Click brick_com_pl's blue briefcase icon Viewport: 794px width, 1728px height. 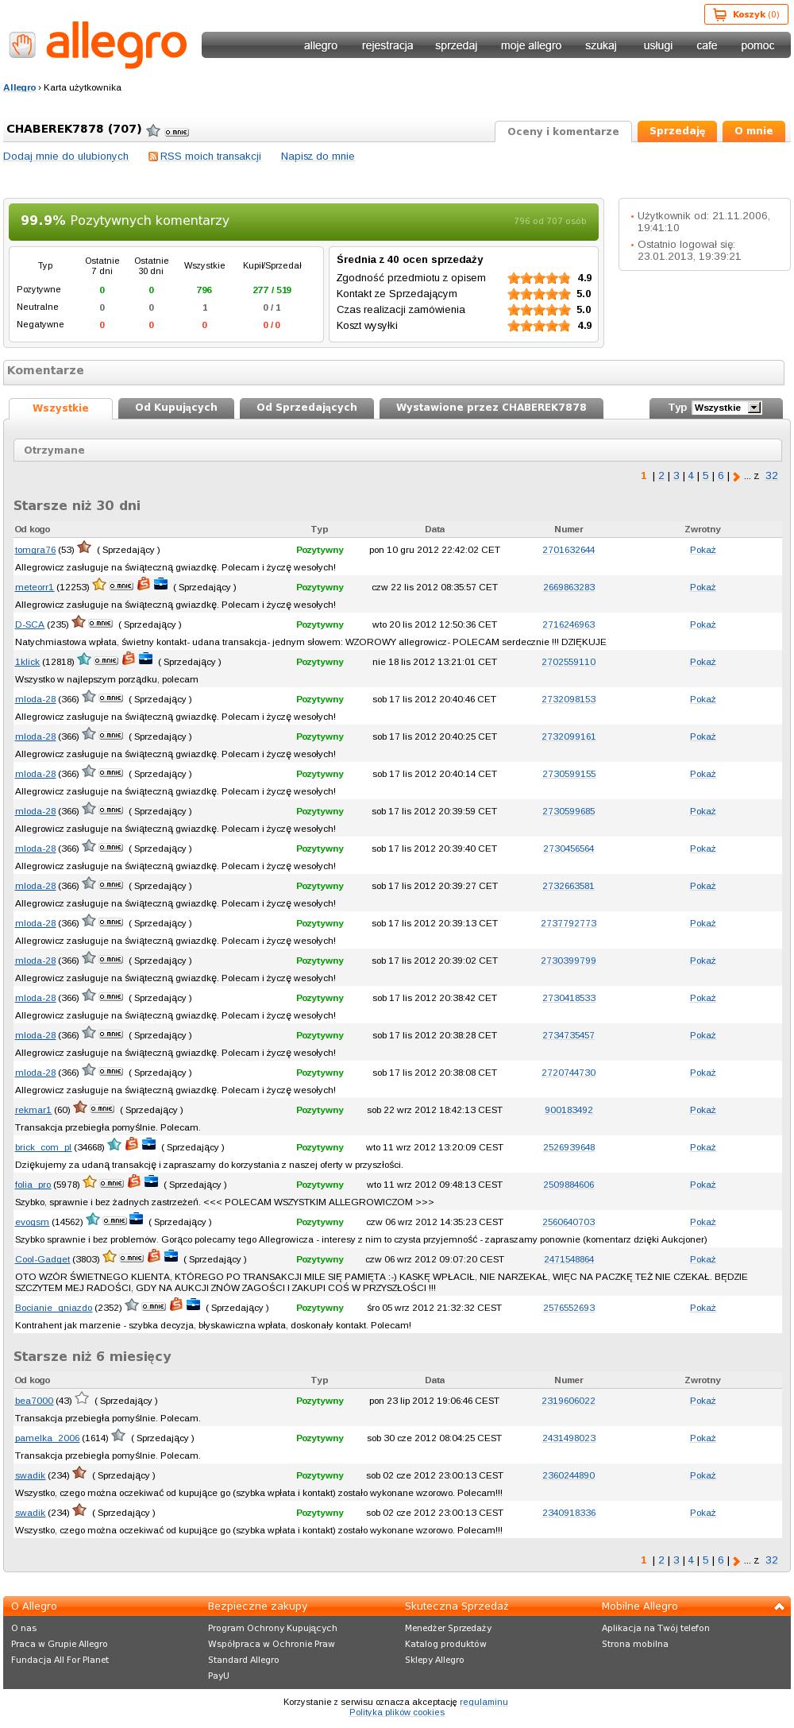[x=149, y=1145]
